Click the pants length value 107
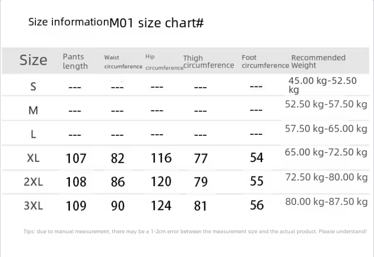 (x=76, y=158)
